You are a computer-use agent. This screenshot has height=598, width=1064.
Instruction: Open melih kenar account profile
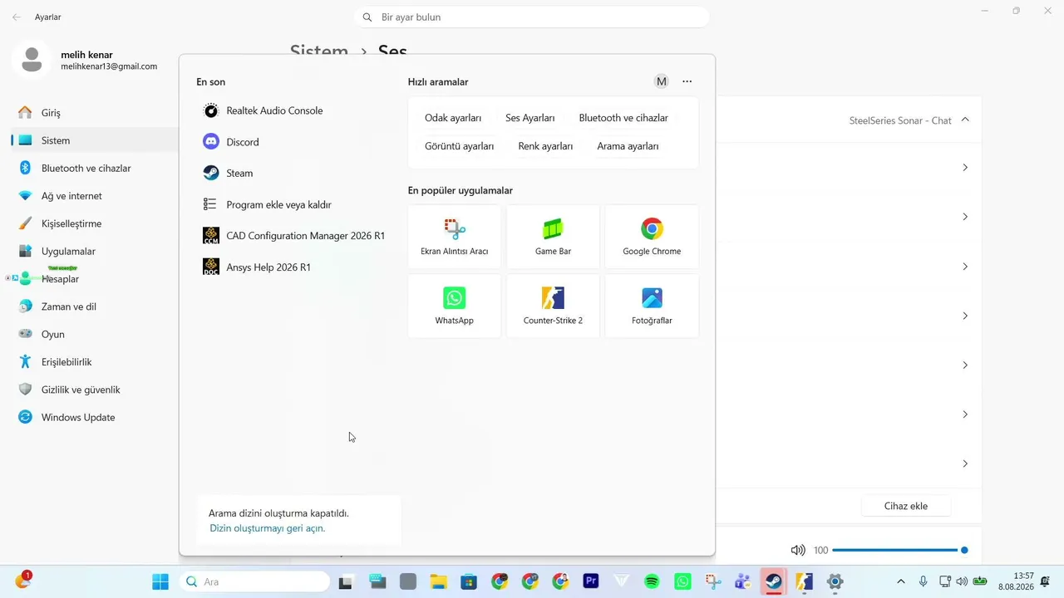86,60
